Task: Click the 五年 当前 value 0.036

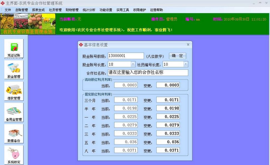Action: click(x=126, y=142)
